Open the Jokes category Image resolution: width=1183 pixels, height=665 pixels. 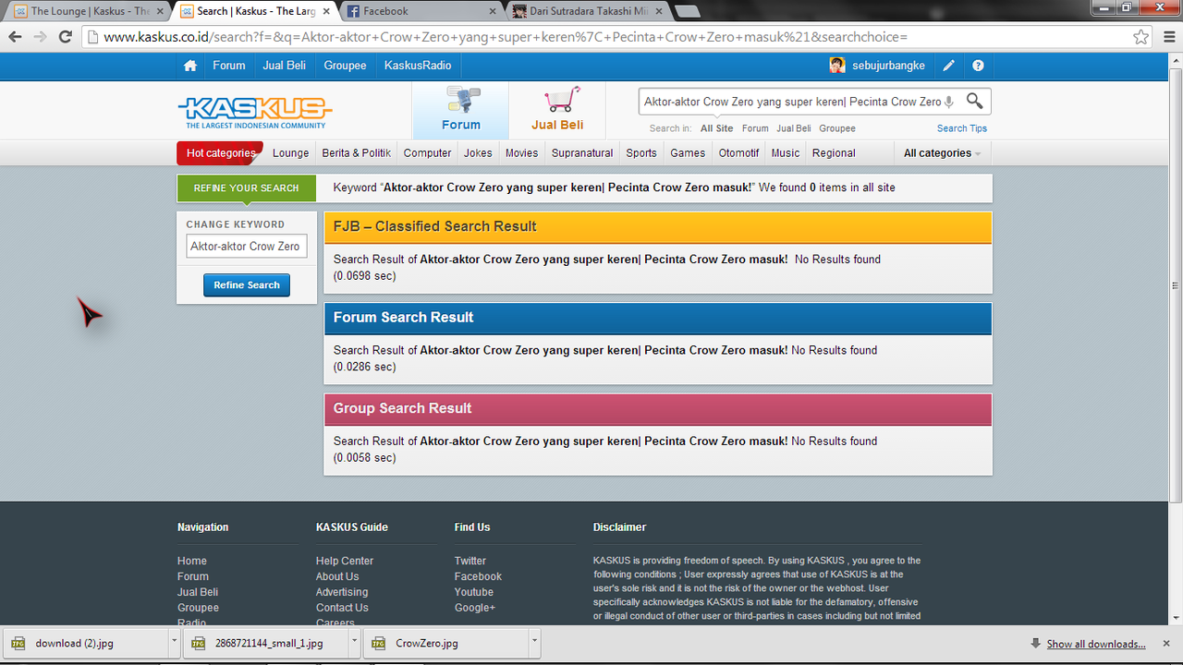478,153
